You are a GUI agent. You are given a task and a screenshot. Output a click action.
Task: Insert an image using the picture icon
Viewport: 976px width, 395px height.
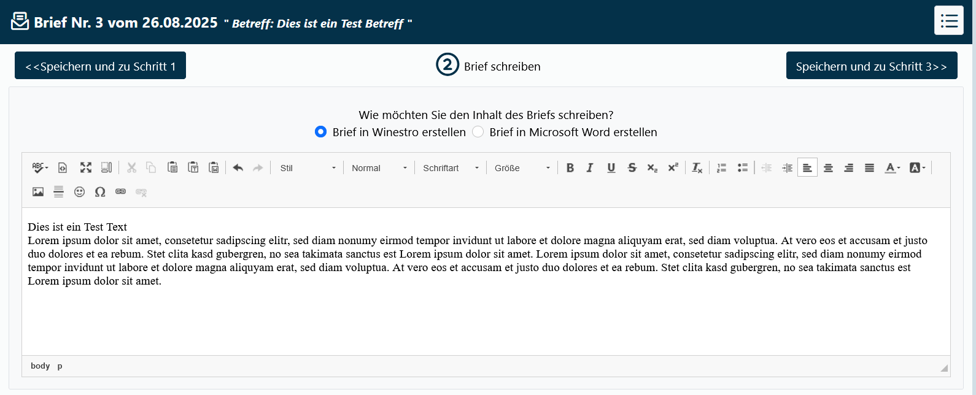38,192
